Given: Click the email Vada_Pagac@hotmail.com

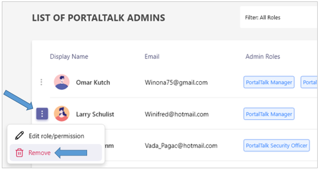Looking at the screenshot, I should [x=181, y=146].
